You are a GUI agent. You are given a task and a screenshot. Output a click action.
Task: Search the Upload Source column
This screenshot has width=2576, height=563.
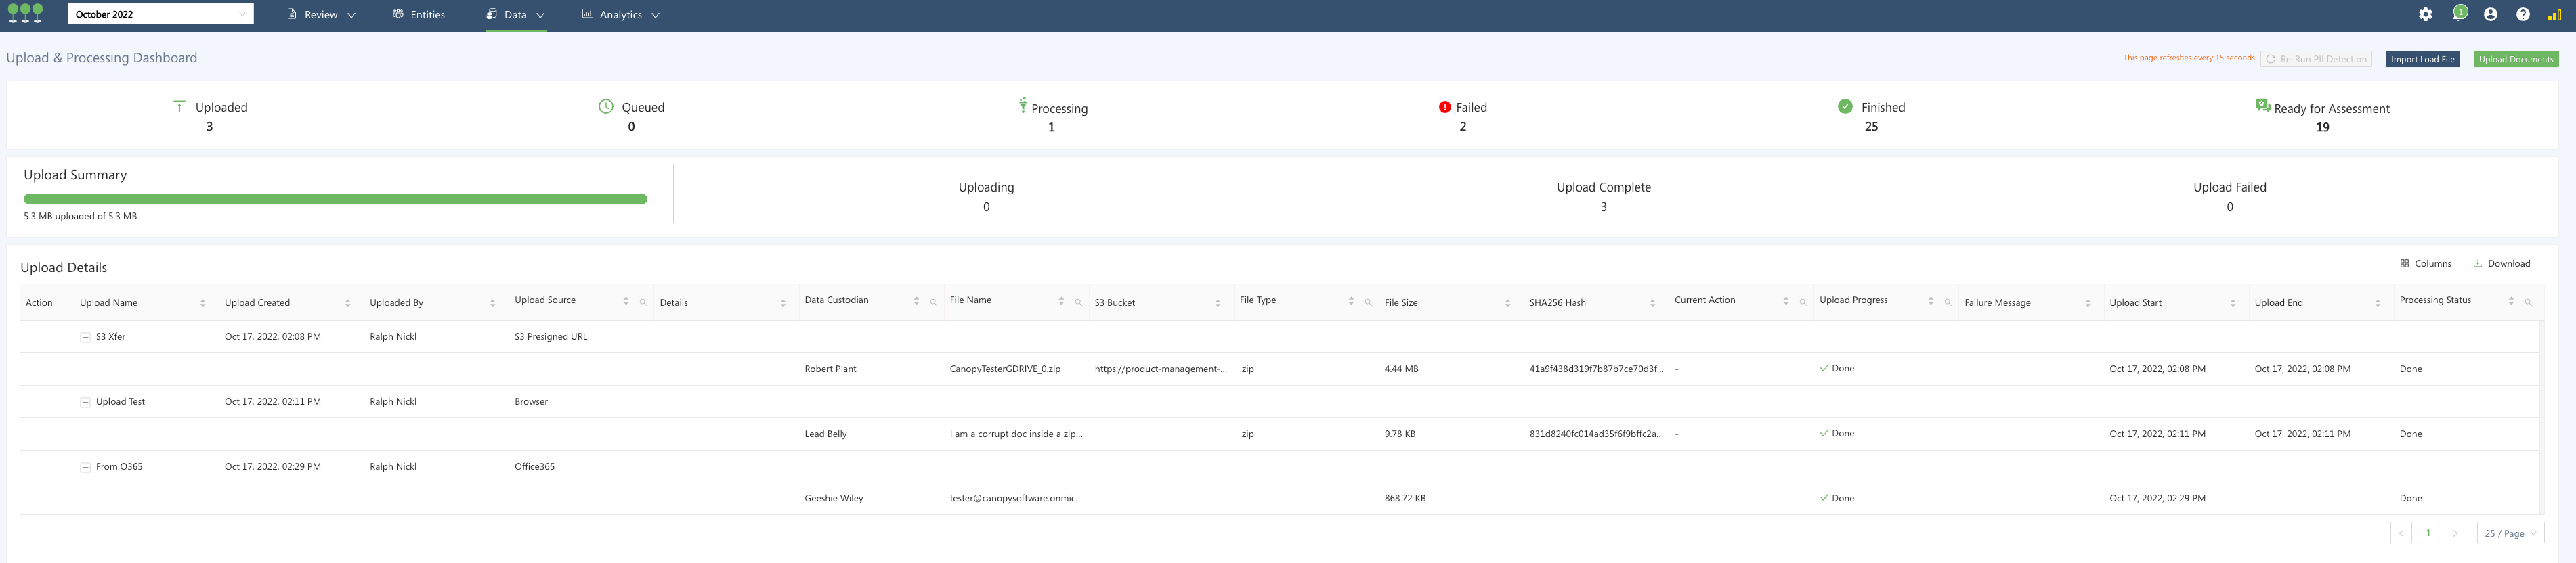pos(643,302)
